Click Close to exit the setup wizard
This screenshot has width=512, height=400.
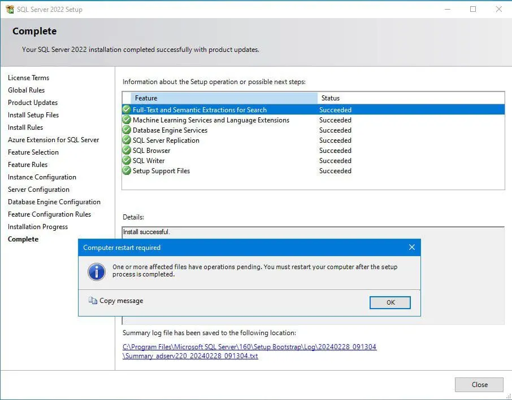479,384
